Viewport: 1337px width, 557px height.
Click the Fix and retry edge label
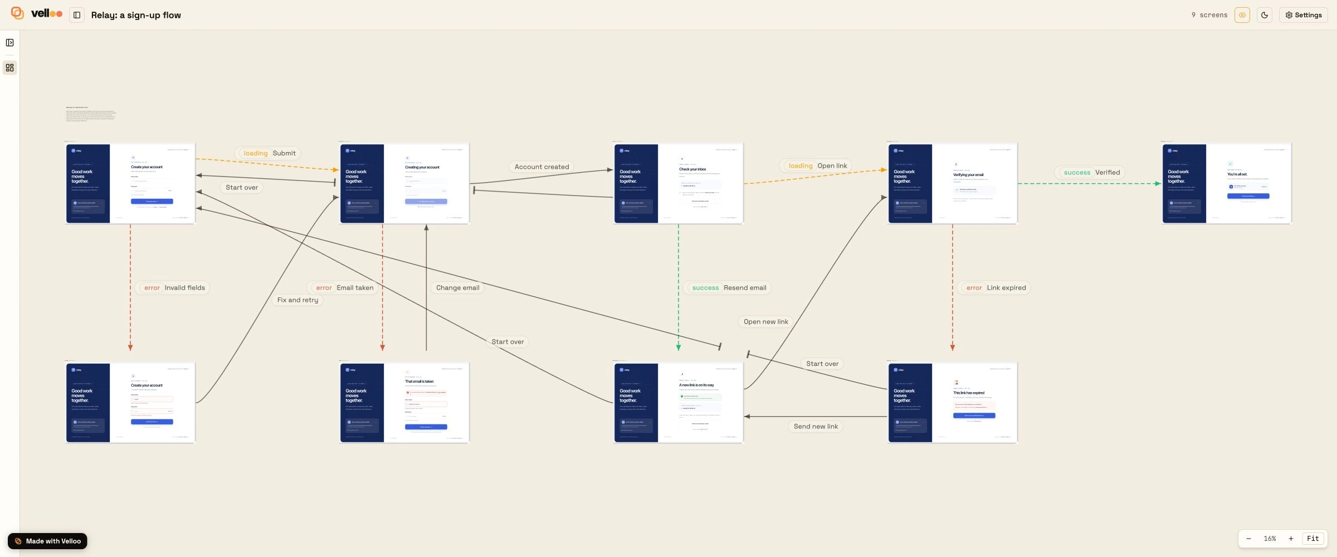click(x=297, y=300)
